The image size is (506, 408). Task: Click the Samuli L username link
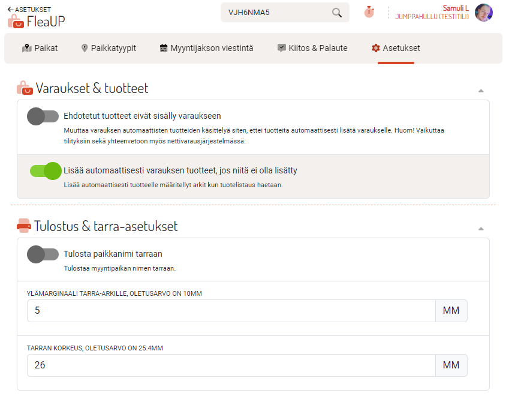455,8
